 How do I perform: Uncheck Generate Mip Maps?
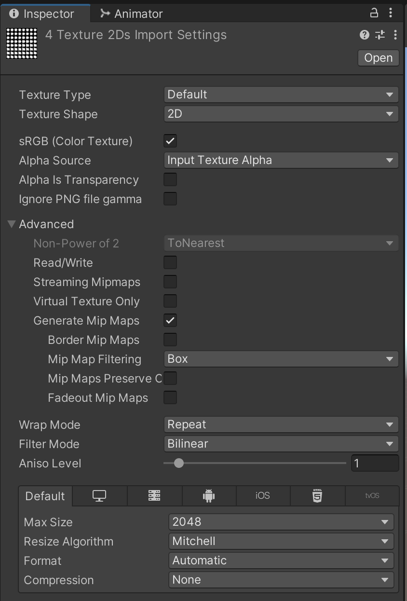170,320
